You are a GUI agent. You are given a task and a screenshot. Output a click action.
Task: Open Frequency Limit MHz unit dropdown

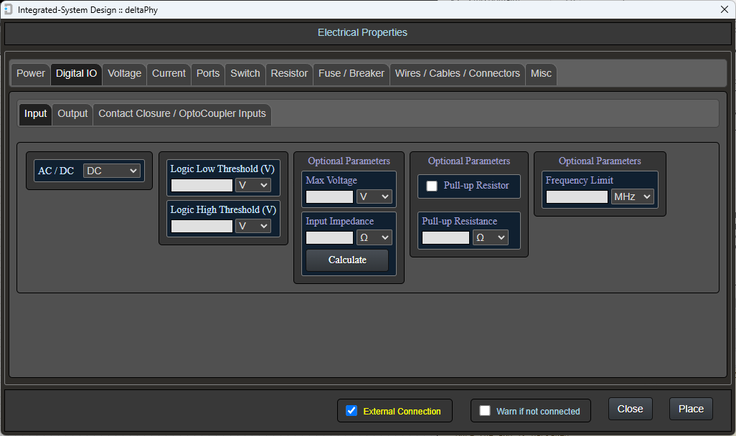pos(632,196)
